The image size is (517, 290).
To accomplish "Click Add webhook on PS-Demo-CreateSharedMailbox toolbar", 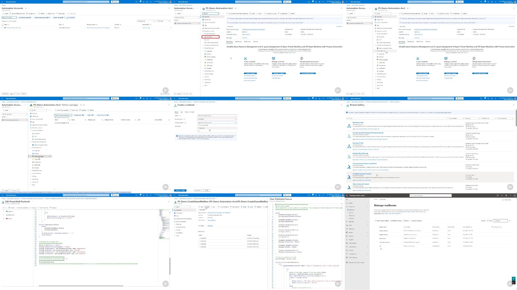I will tap(235, 207).
